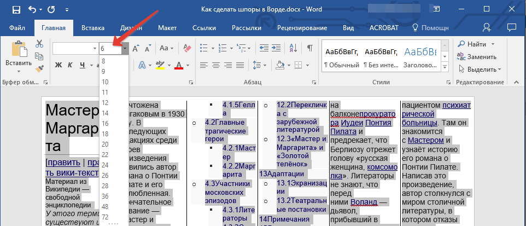Switch to the Дизайн tab
Image resolution: width=526 pixels, height=226 pixels.
[x=131, y=28]
